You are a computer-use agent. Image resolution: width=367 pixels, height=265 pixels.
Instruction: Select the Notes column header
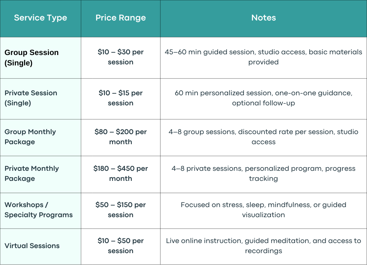263,18
